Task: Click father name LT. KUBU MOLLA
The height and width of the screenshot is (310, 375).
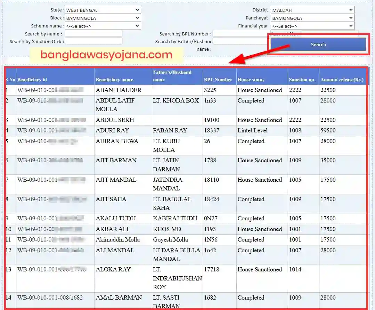Action: pyautogui.click(x=166, y=145)
